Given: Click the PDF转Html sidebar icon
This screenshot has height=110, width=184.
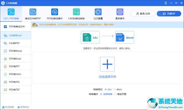Looking at the screenshot, I should click(x=6, y=74).
